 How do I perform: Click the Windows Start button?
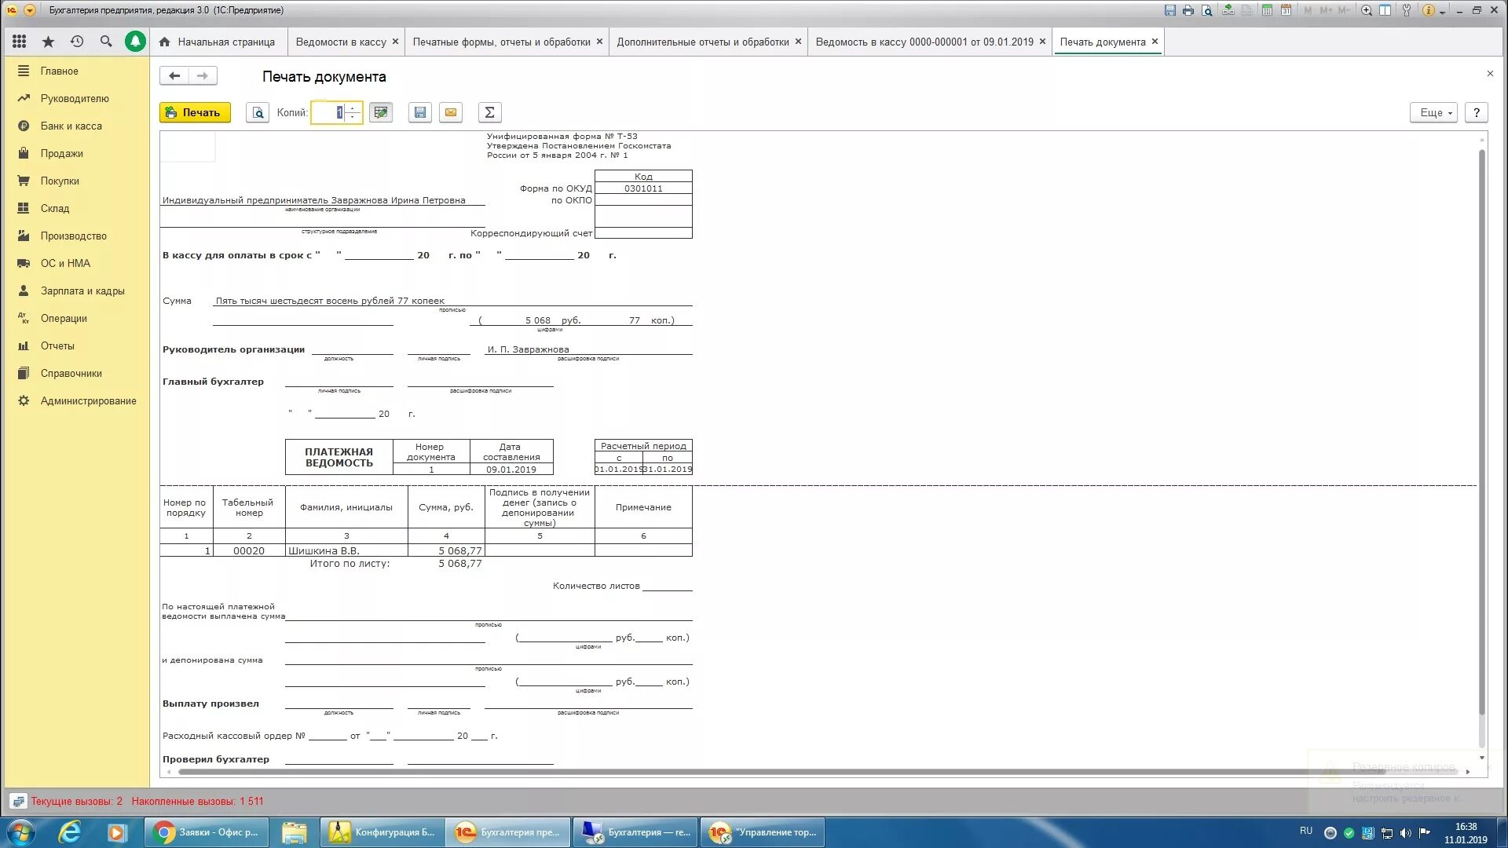pyautogui.click(x=21, y=832)
